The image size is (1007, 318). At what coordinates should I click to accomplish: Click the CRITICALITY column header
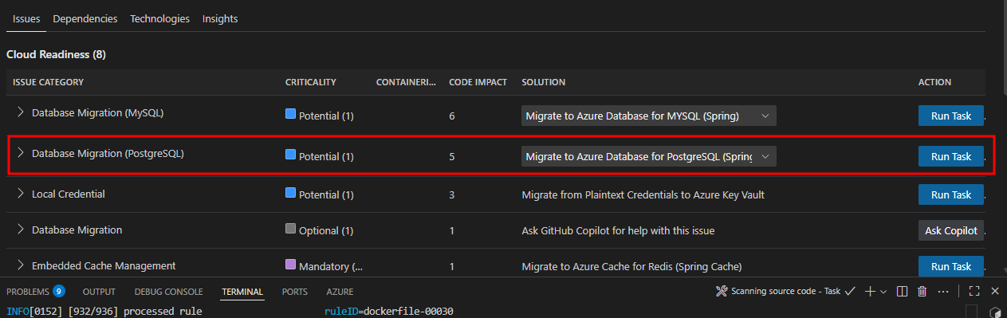coord(311,82)
